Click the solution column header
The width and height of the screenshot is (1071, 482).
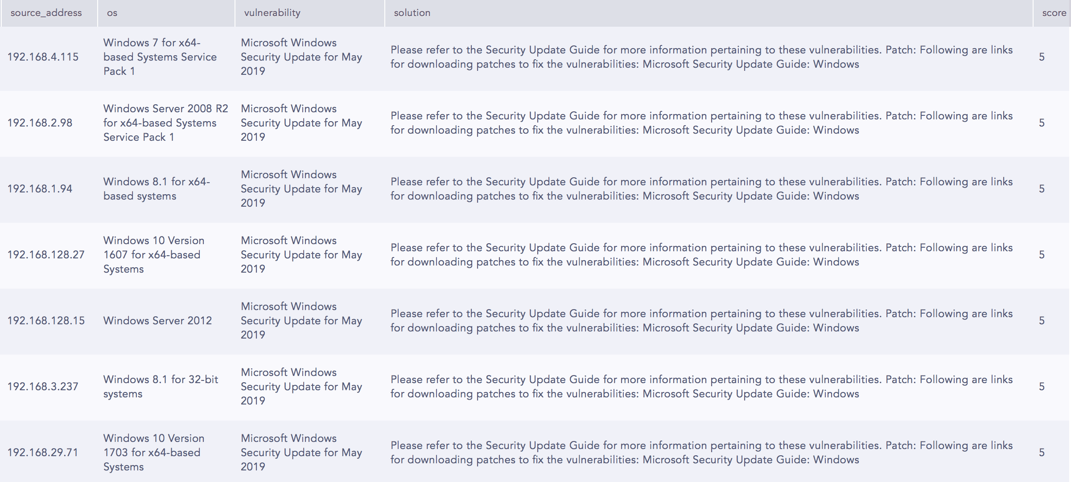click(x=412, y=13)
